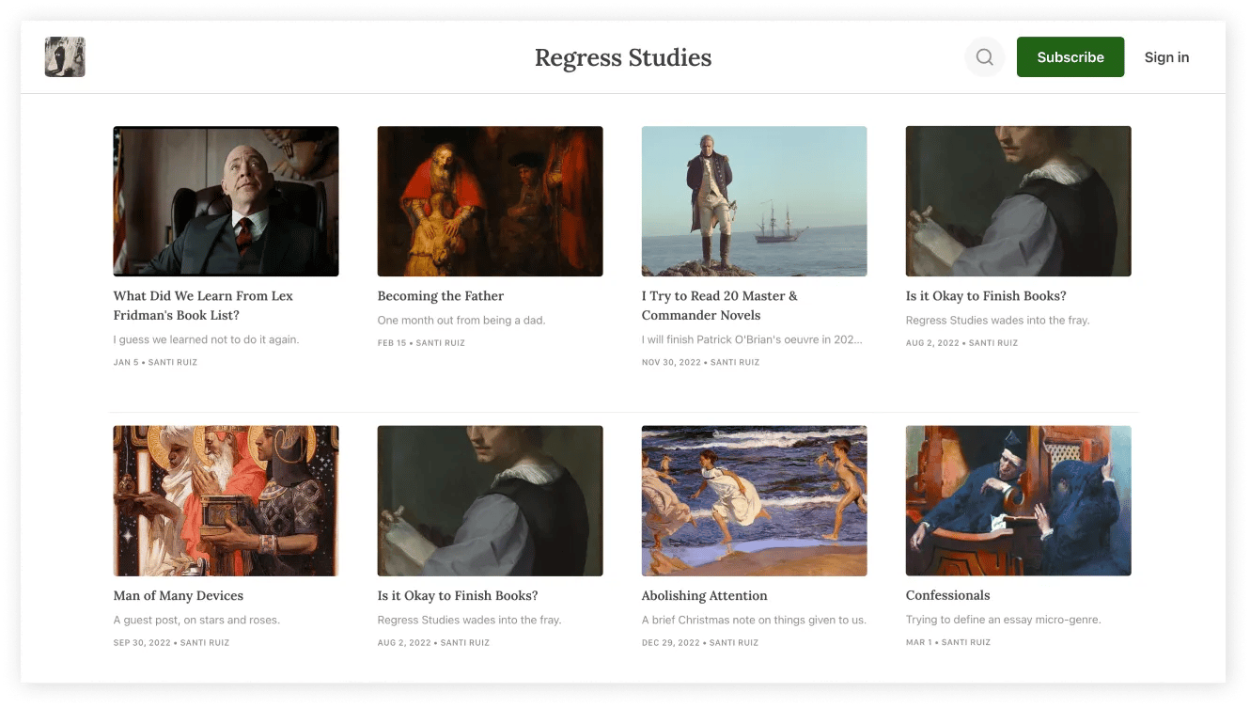Click 'A brief Christmas note on things given to us.'

(754, 621)
